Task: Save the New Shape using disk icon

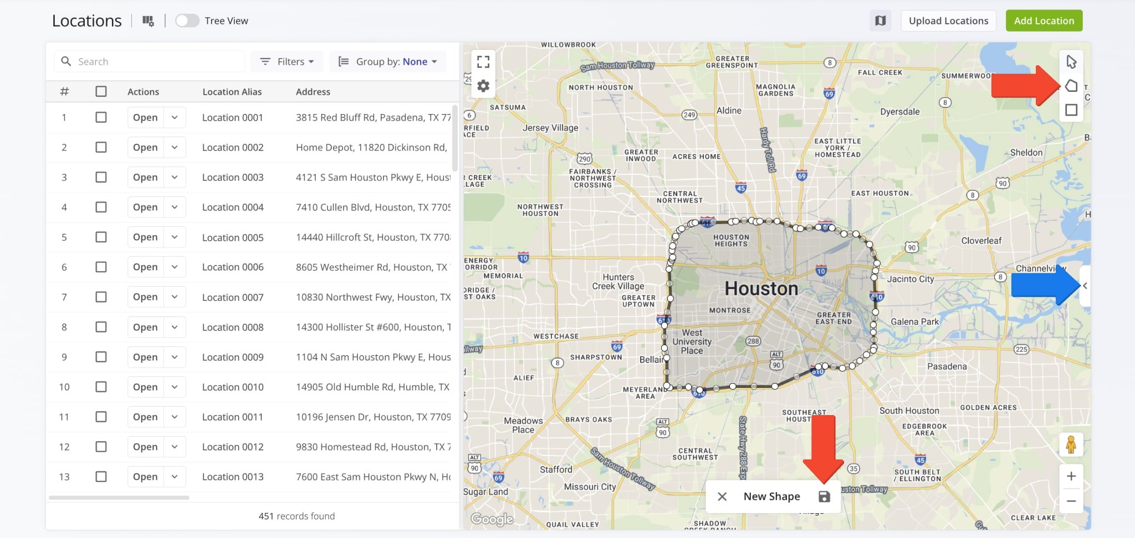Action: click(x=824, y=496)
